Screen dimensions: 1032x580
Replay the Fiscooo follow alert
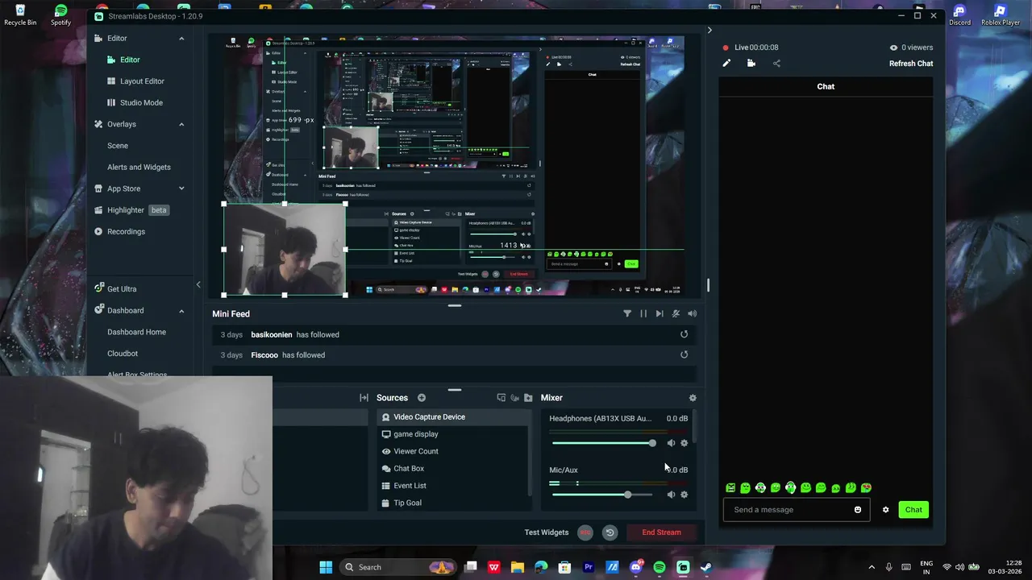coord(684,354)
